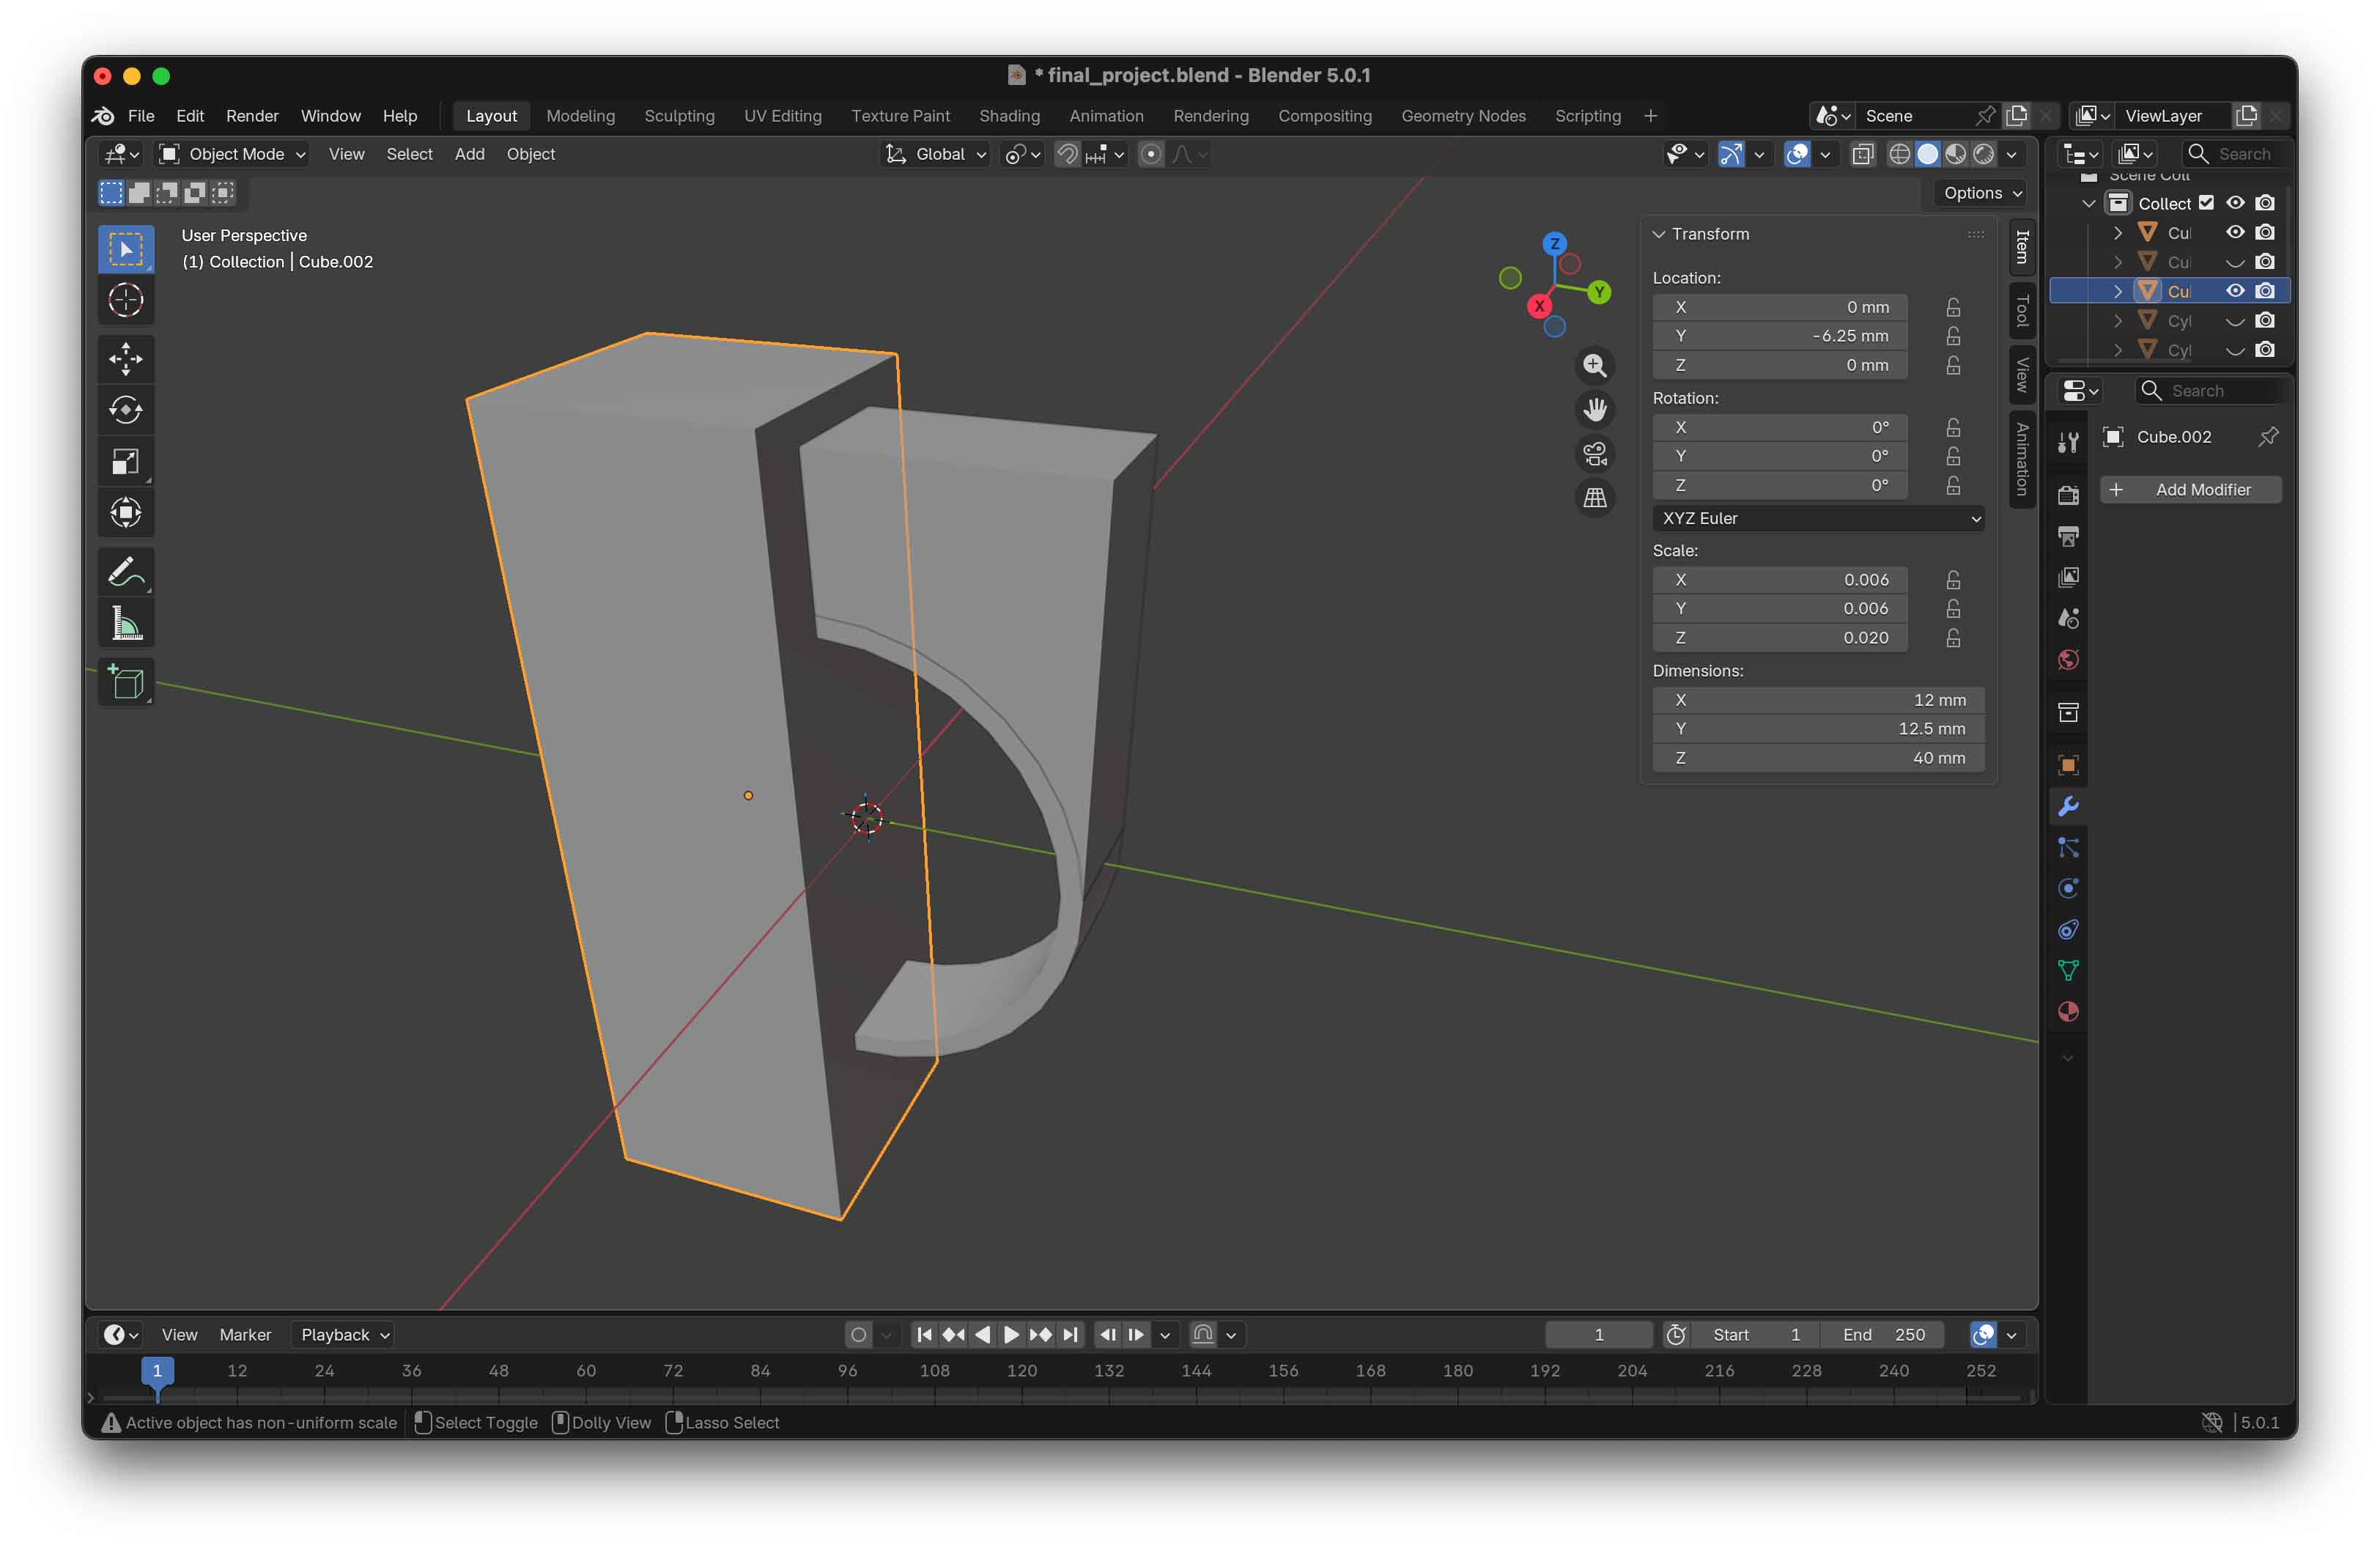Open the XYZ Euler rotation mode dropdown
The width and height of the screenshot is (2380, 1548).
(1817, 518)
